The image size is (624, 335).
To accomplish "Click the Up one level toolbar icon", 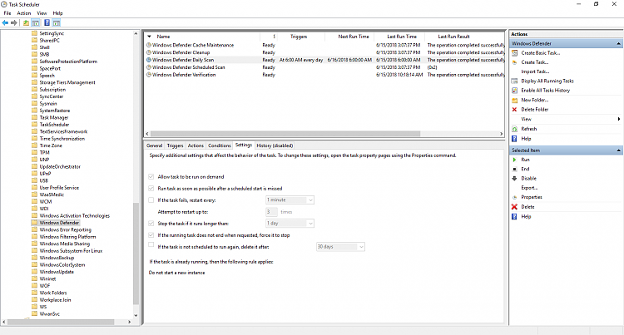I will click(26, 22).
